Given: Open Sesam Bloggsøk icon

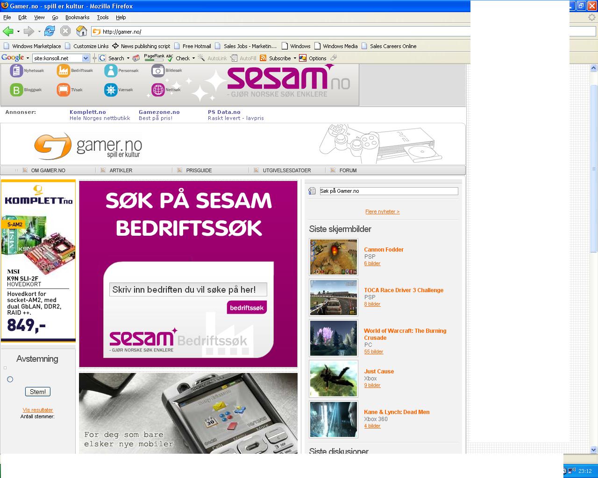Looking at the screenshot, I should pos(16,90).
